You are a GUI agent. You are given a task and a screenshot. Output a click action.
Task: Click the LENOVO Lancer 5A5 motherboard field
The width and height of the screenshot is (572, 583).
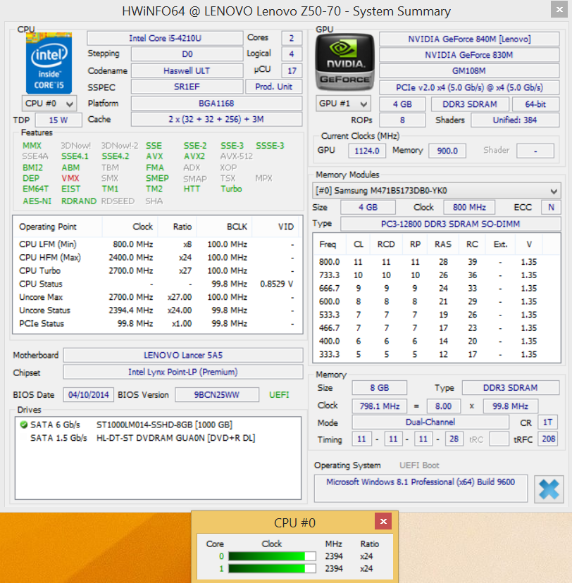click(183, 355)
